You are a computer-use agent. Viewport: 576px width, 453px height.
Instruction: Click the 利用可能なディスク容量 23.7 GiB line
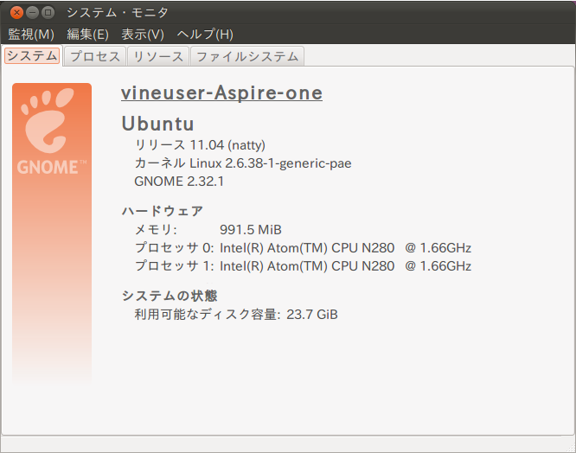pyautogui.click(x=236, y=315)
